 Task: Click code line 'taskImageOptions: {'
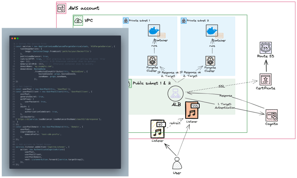point(31,49)
